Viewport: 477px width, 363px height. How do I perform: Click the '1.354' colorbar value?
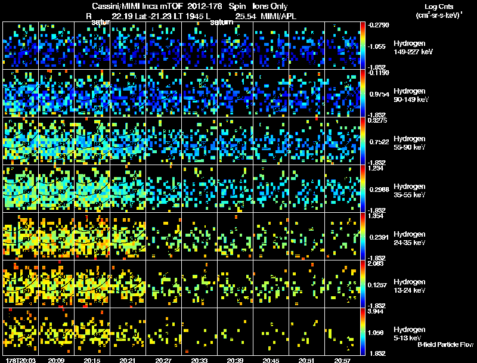(376, 216)
